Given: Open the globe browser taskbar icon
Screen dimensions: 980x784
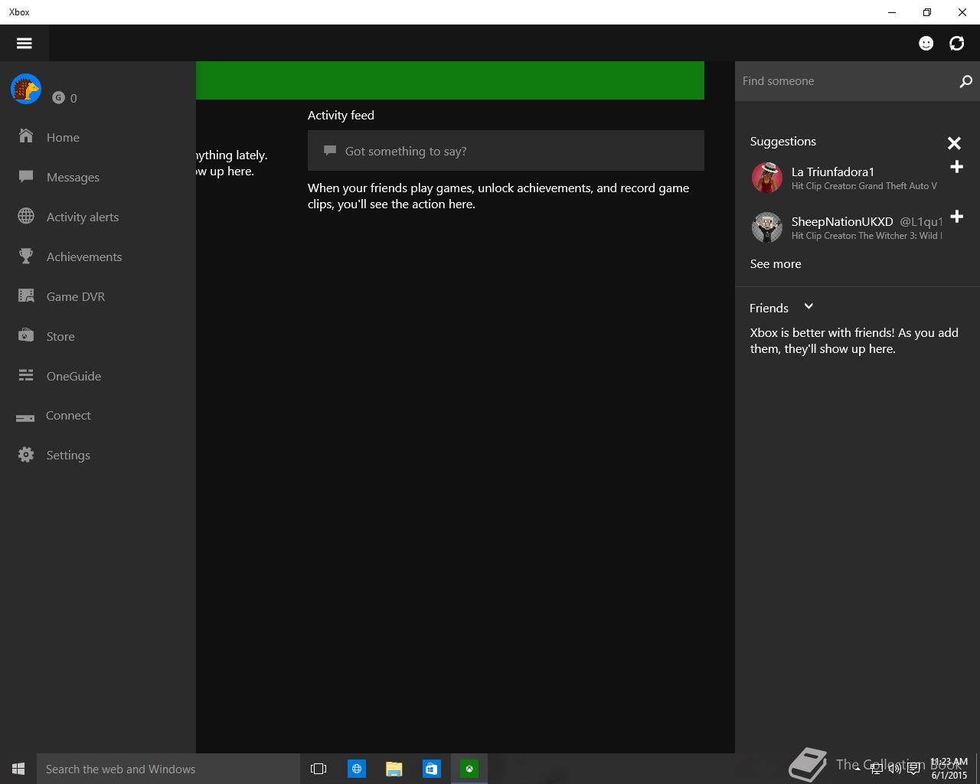Looking at the screenshot, I should (x=357, y=769).
